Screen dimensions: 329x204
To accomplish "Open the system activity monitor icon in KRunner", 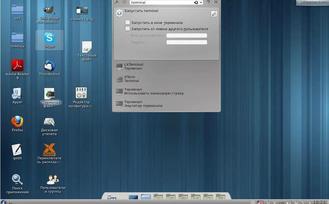I will (x=124, y=2).
